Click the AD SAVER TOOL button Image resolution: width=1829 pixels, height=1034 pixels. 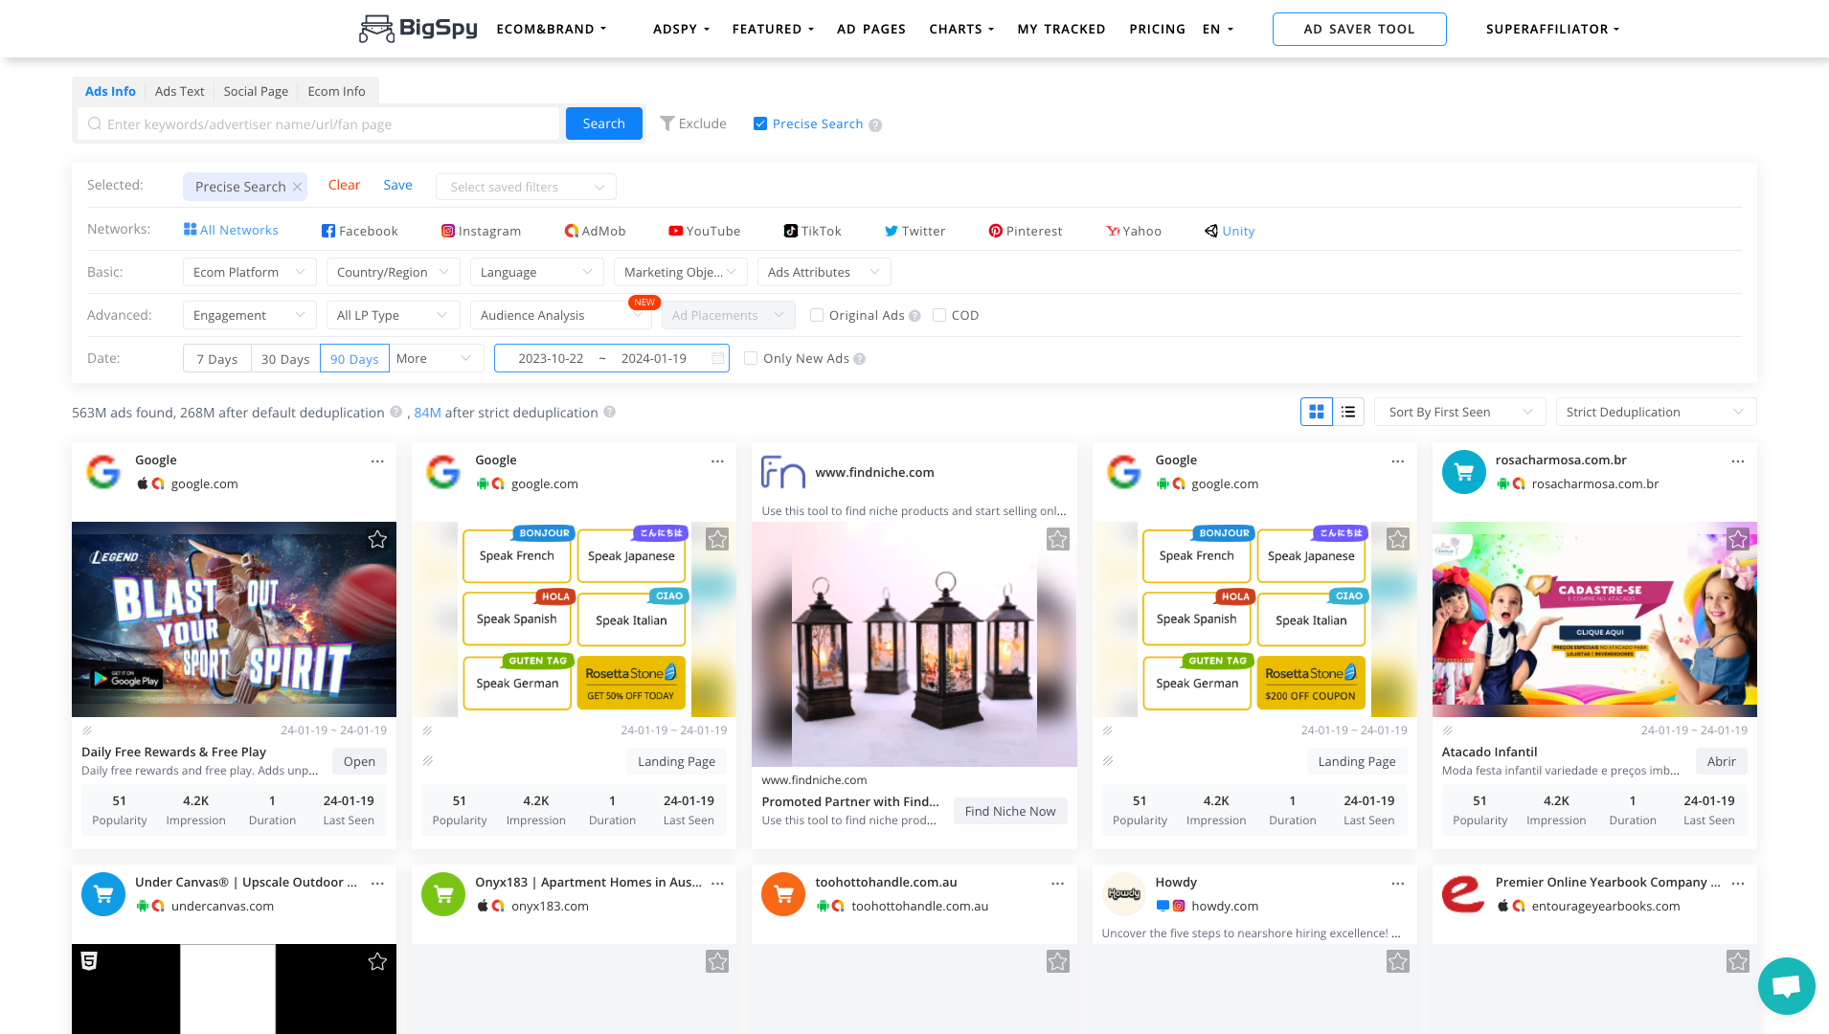click(1359, 29)
